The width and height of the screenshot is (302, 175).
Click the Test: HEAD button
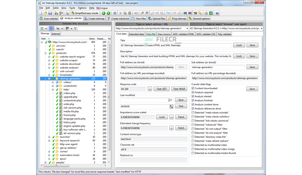tap(179, 89)
